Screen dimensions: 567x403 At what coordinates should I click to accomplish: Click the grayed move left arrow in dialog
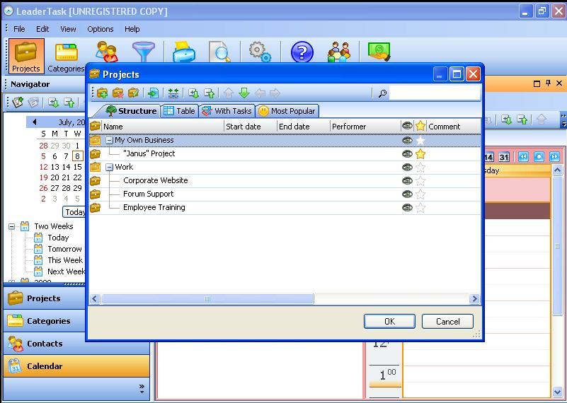[260, 93]
